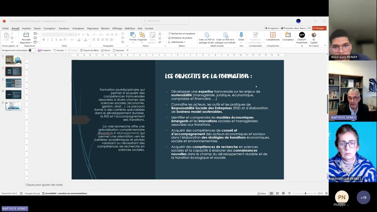The image size is (377, 212).
Task: Switch to the Transitions tab
Action: [x=64, y=29]
